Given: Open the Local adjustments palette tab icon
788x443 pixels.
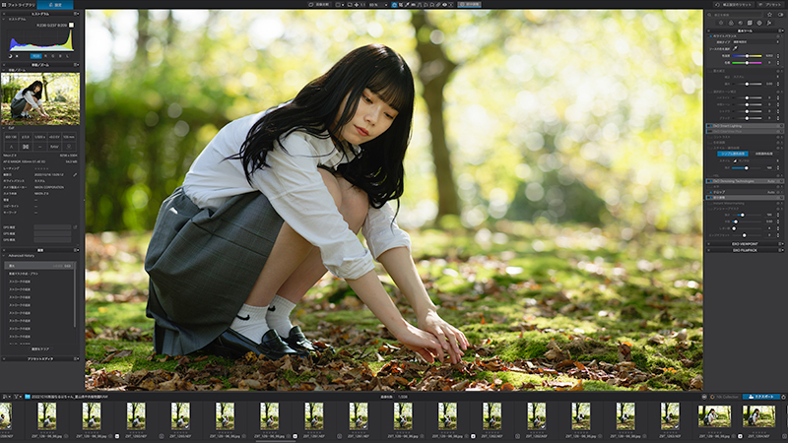Looking at the screenshot, I should pyautogui.click(x=759, y=23).
